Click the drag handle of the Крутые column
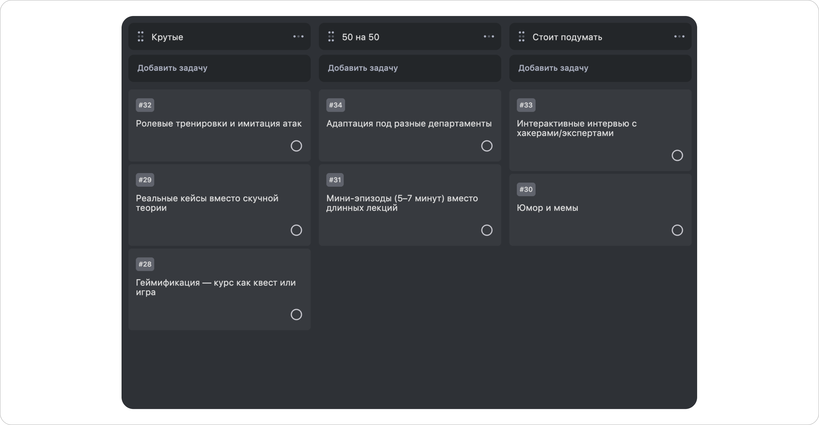Viewport: 819px width, 425px height. click(x=141, y=36)
